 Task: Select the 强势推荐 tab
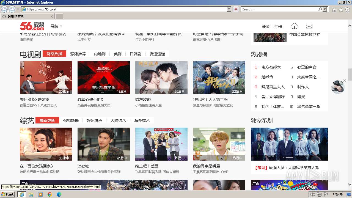coord(78,54)
